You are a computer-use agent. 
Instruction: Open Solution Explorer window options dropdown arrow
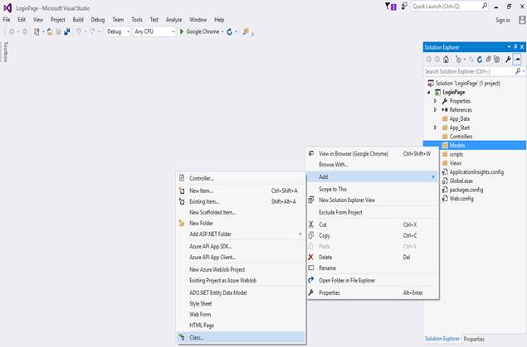pos(509,47)
